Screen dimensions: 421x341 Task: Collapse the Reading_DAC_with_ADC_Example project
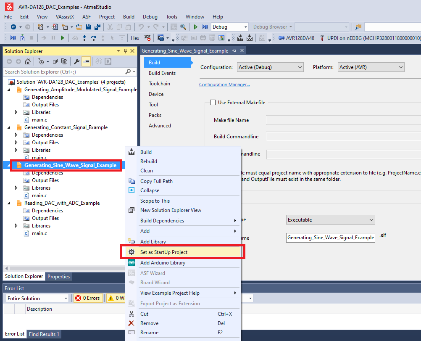[9, 203]
